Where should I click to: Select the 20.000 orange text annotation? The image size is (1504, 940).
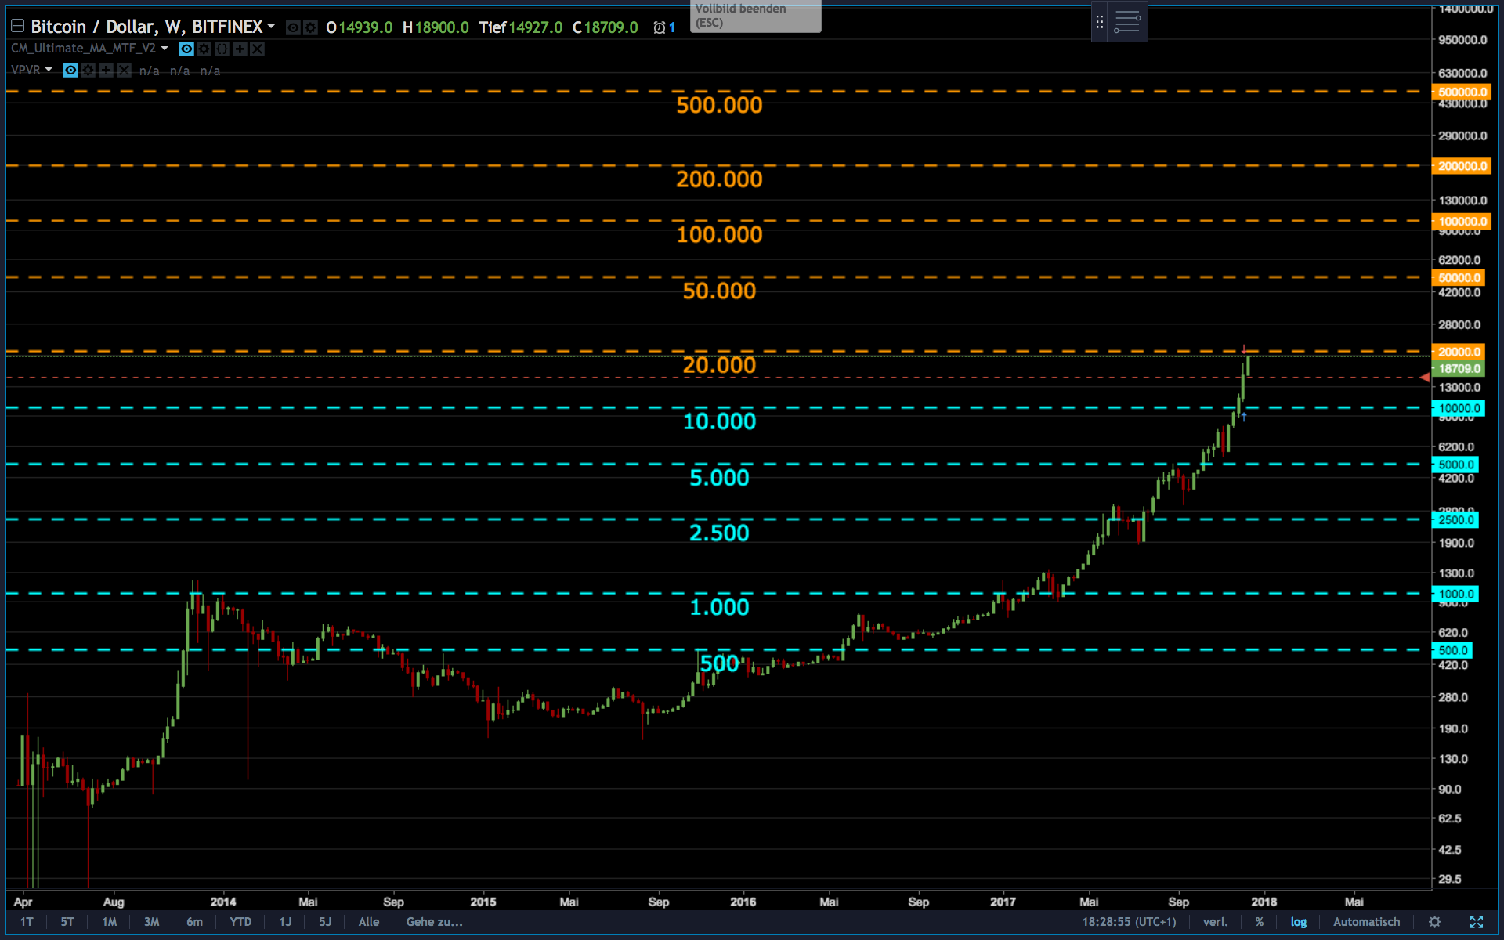pos(719,365)
